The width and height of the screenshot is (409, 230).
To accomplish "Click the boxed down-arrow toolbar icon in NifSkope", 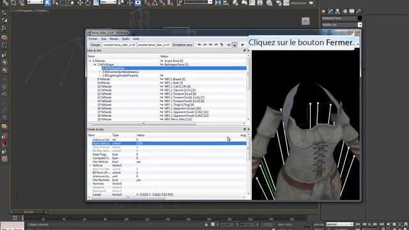I will 235,45.
